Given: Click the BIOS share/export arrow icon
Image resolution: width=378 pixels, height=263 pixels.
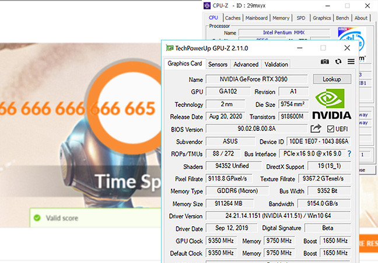Looking at the screenshot, I should (x=316, y=129).
